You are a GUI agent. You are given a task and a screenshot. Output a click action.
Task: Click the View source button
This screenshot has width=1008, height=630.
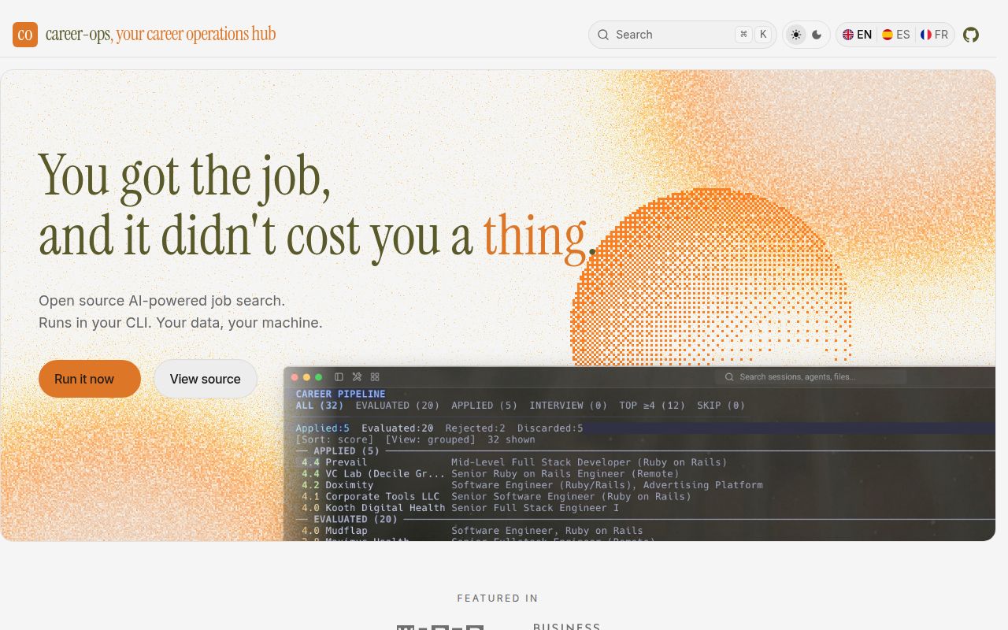pos(206,379)
